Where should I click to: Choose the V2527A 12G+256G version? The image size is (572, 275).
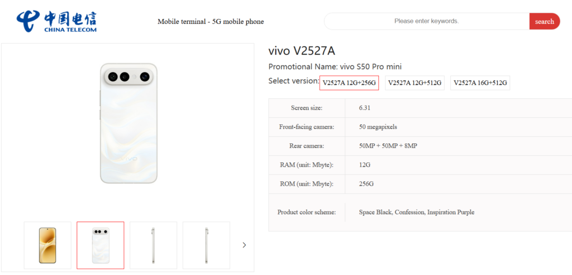click(x=349, y=83)
